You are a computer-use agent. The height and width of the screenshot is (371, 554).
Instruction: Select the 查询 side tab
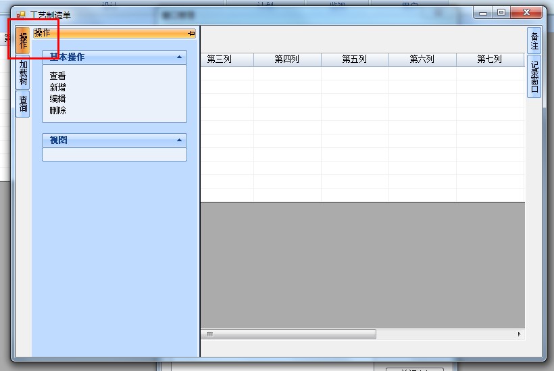pyautogui.click(x=23, y=103)
